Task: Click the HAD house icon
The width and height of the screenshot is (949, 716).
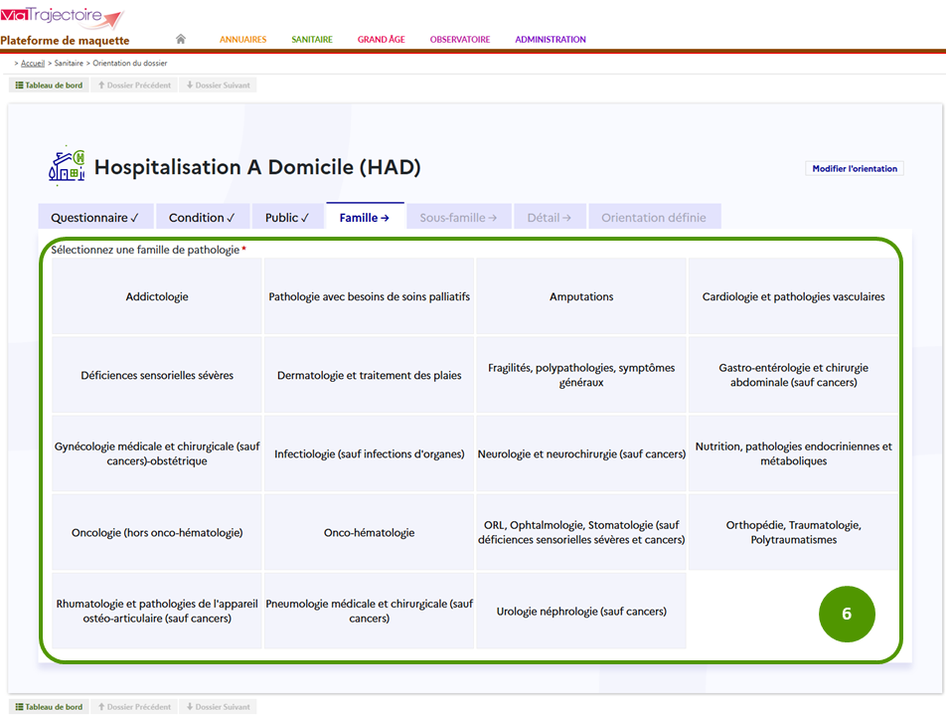Action: coord(66,165)
